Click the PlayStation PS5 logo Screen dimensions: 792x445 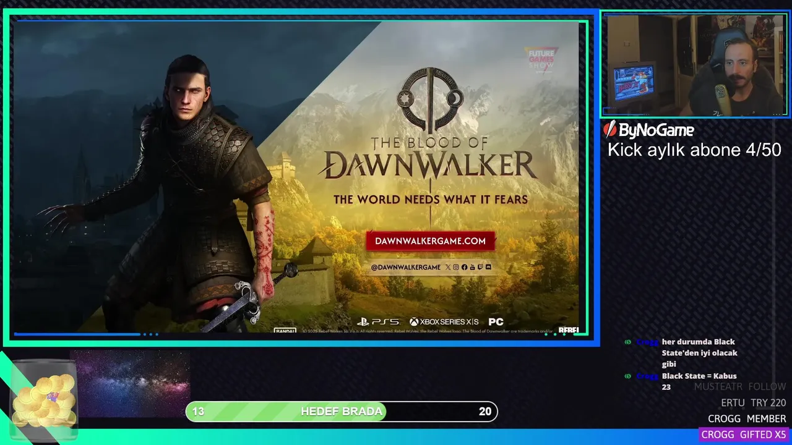pos(377,321)
